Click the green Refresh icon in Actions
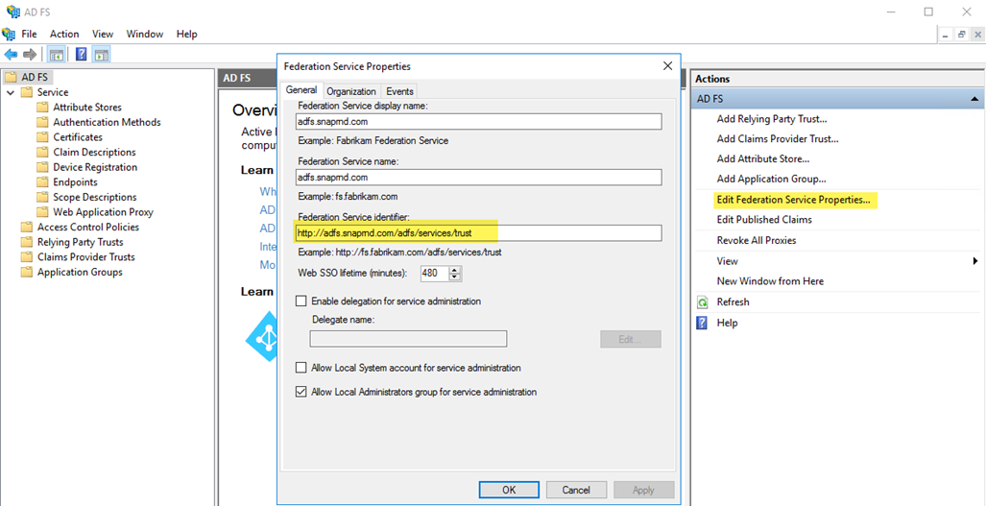Viewport: 986px width, 506px height. click(703, 302)
